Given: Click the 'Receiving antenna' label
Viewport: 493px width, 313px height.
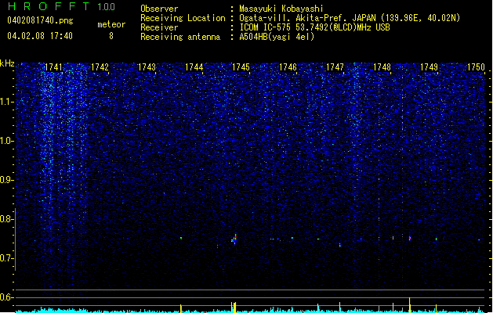Looking at the screenshot, I should coord(180,37).
